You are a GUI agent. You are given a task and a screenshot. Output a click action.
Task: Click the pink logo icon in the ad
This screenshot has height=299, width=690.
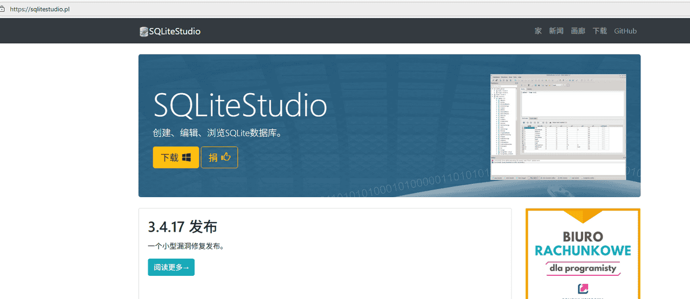point(583,289)
